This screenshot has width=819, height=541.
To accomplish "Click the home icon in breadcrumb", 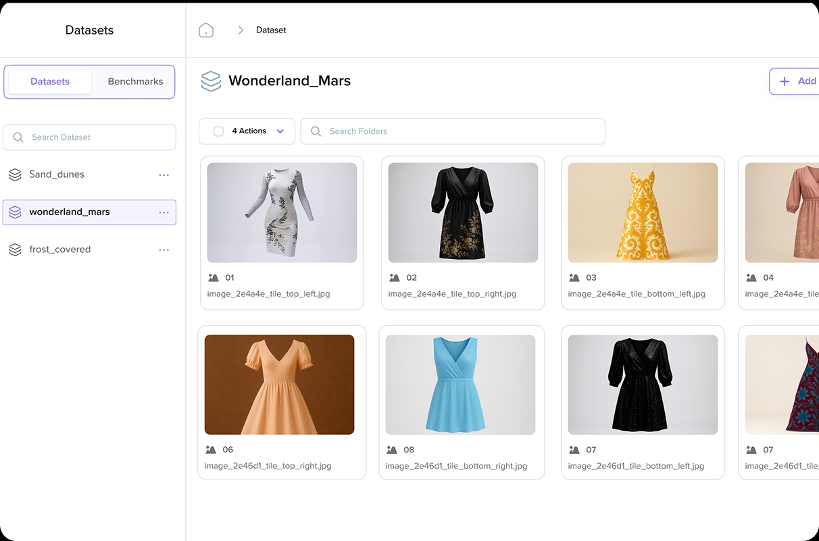I will coord(206,30).
